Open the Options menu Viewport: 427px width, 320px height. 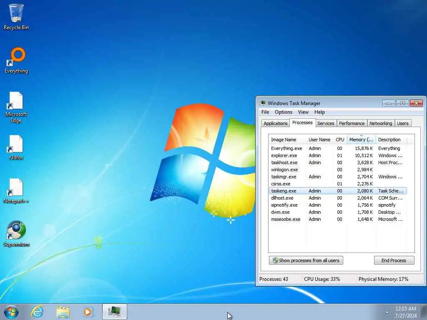(x=284, y=112)
